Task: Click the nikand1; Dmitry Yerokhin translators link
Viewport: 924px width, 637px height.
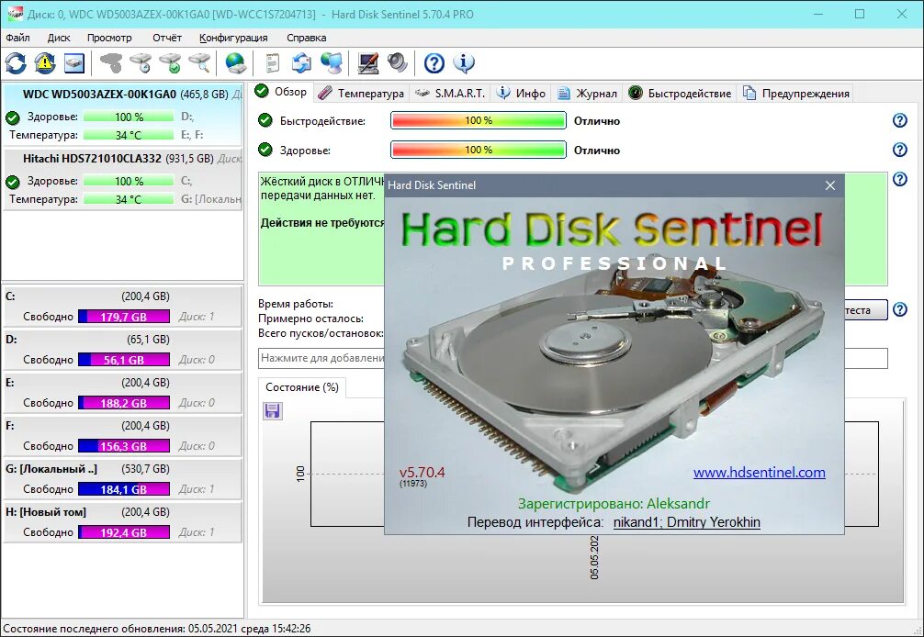Action: click(x=686, y=522)
